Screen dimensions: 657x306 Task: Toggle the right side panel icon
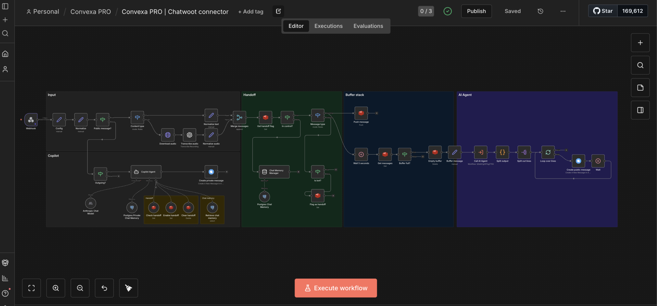tap(640, 110)
